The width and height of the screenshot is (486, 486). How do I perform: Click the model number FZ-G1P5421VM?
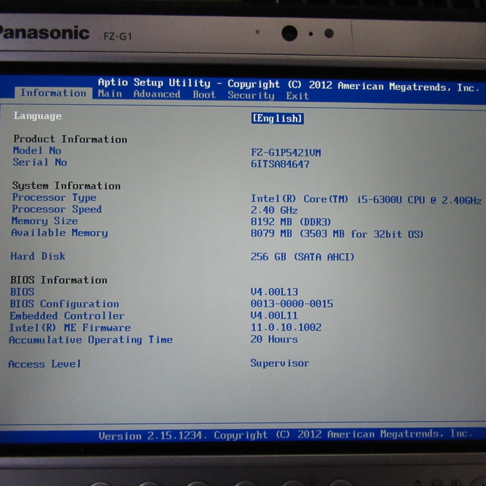pos(286,152)
